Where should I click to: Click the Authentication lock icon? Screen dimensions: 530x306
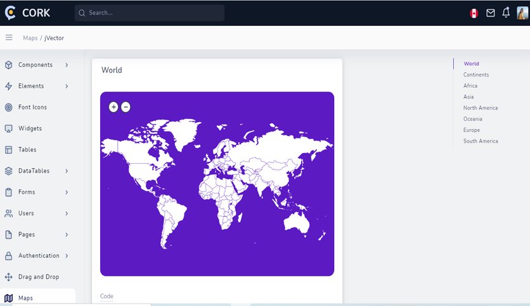[9, 256]
